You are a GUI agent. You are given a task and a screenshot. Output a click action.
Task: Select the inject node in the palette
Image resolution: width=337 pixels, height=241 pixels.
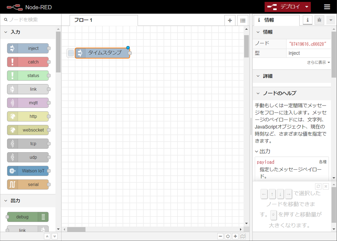[28, 48]
